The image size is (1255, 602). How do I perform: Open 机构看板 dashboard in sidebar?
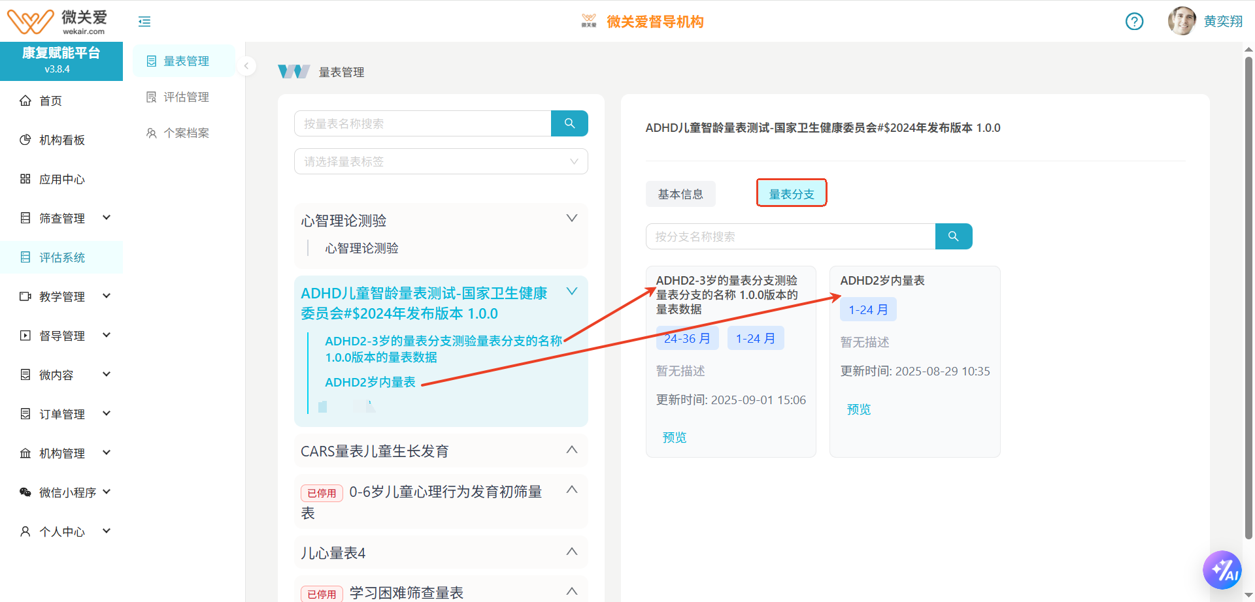pos(61,140)
